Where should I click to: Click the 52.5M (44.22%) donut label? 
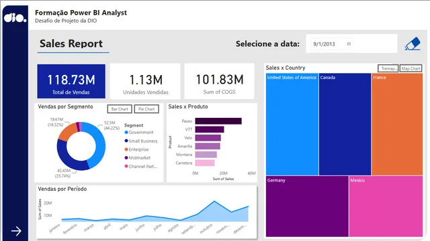[112, 125]
